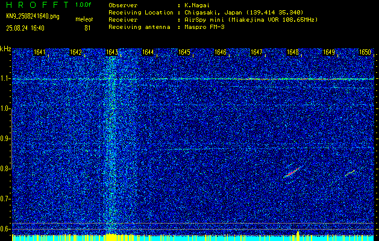
Task: Click the 1.0 frequency axis label
Action: click(5, 109)
